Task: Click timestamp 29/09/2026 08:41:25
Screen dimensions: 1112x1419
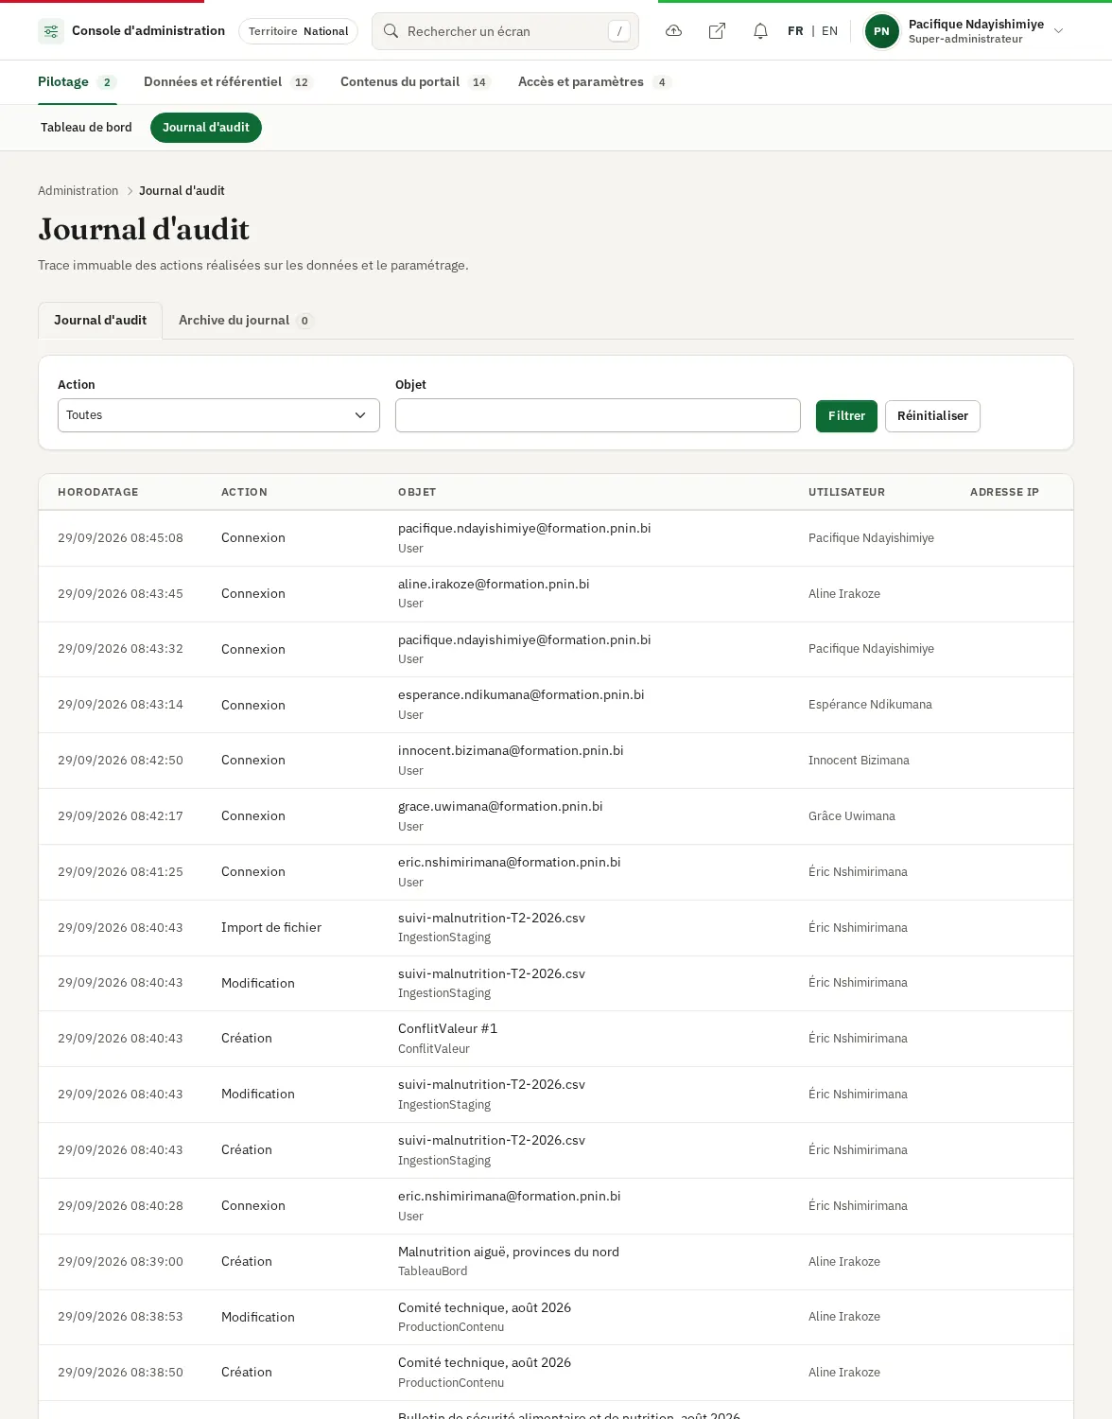Action: click(121, 872)
